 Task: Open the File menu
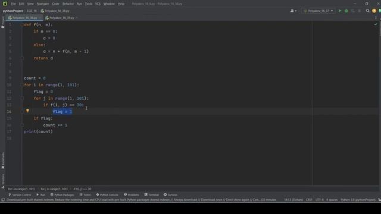coord(13,4)
